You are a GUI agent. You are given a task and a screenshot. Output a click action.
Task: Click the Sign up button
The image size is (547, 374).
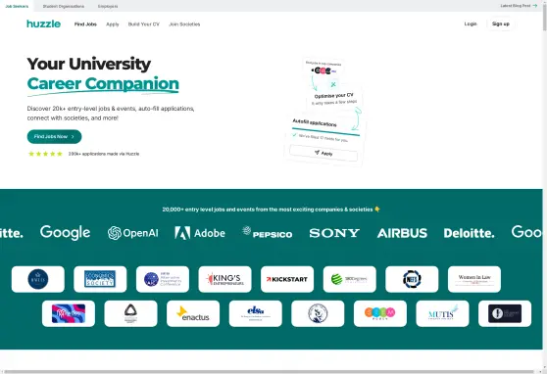501,23
